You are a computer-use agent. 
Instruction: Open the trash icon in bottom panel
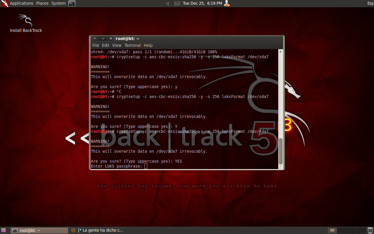pos(370,230)
